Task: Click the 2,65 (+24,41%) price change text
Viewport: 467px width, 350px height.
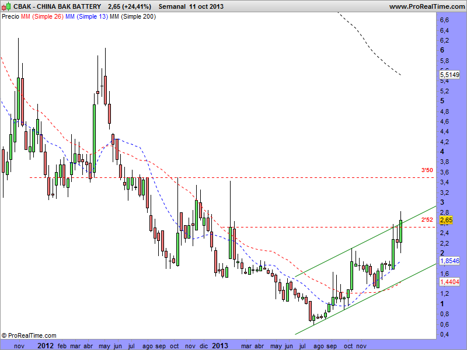Action: 130,6
